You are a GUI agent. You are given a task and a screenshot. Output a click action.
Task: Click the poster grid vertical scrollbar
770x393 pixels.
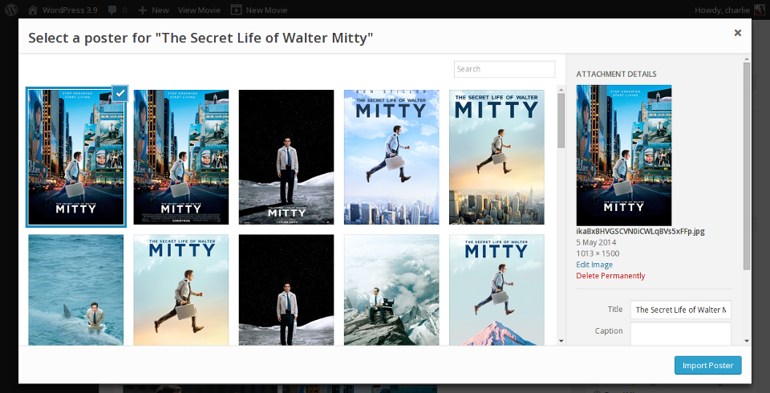click(561, 120)
